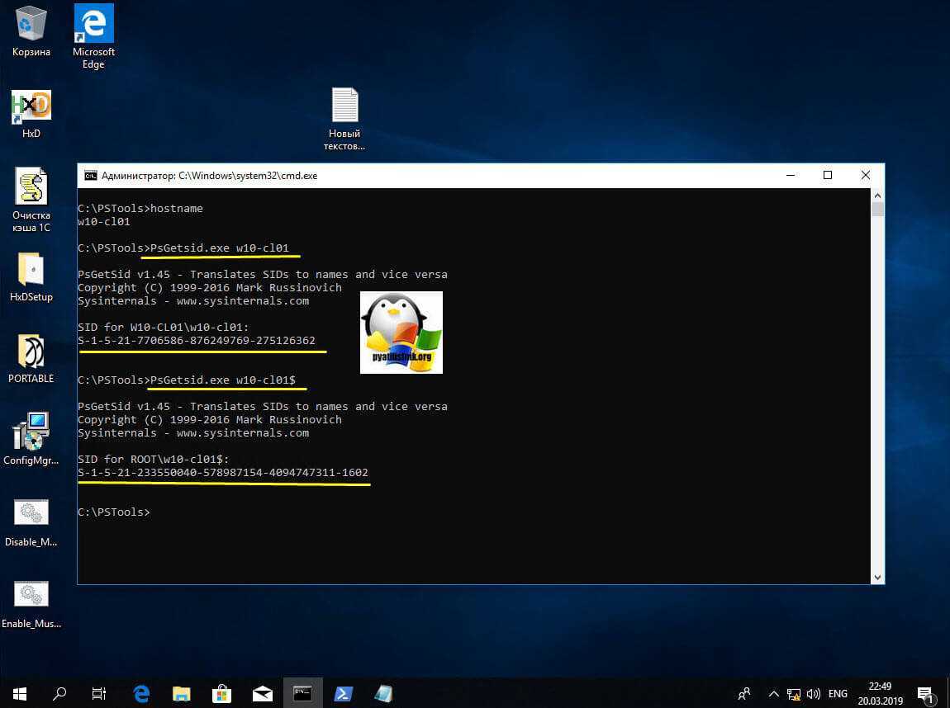Open cmd window system menu icon
950x708 pixels.
[90, 176]
